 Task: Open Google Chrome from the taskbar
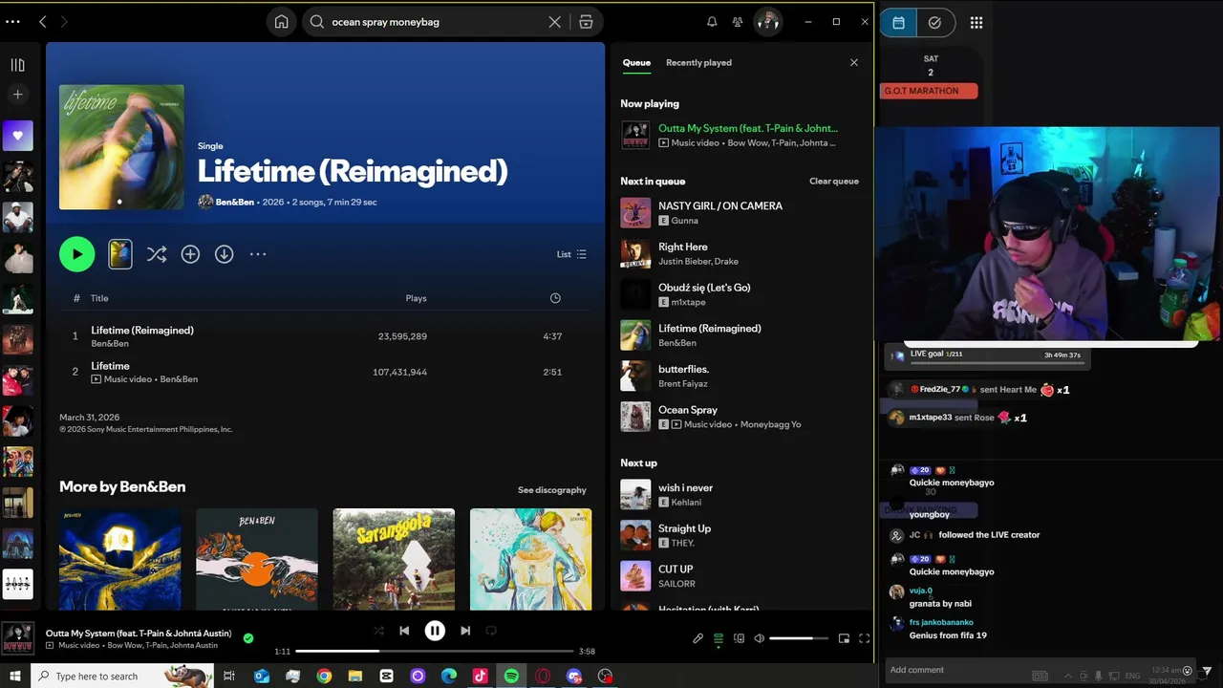(324, 676)
